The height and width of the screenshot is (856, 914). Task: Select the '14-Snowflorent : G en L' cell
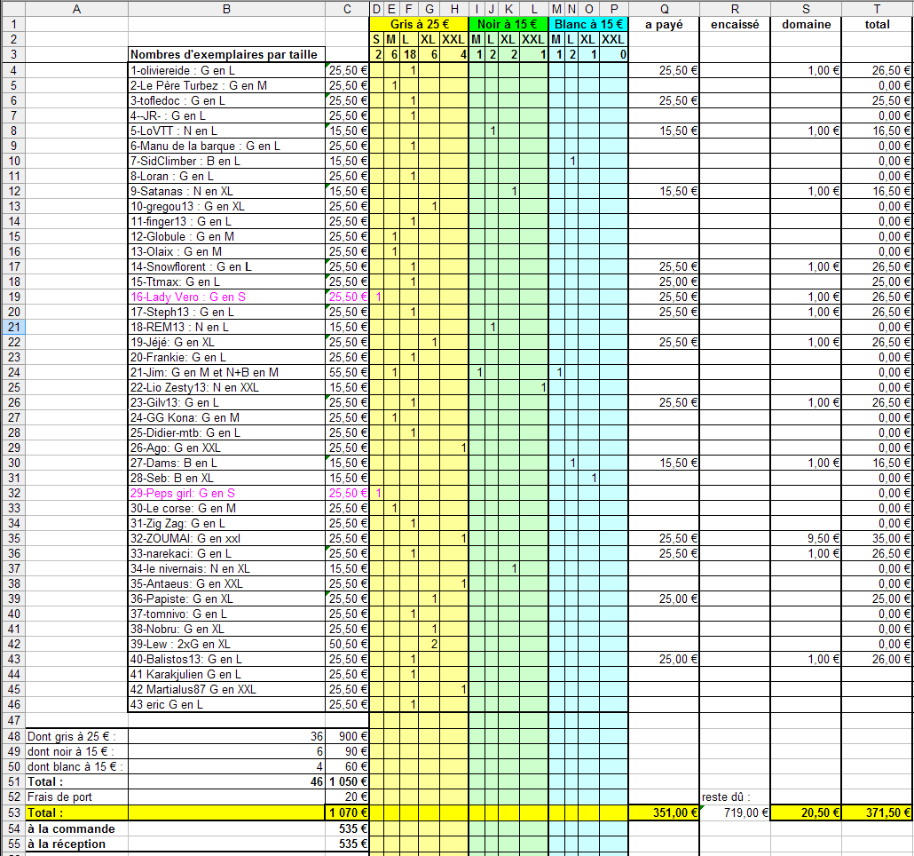pos(226,267)
